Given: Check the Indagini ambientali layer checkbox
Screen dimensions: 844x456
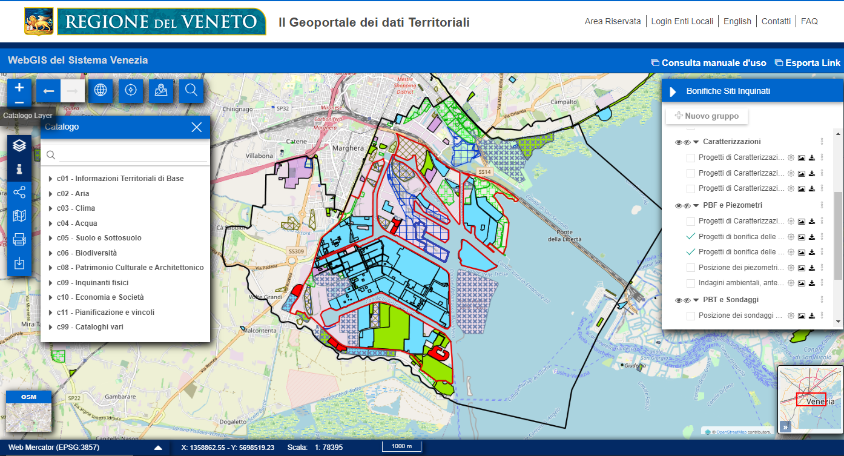Looking at the screenshot, I should [691, 283].
